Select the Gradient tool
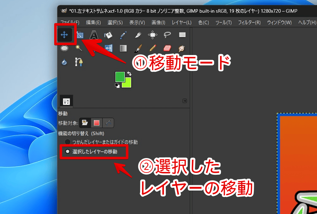 point(123,48)
